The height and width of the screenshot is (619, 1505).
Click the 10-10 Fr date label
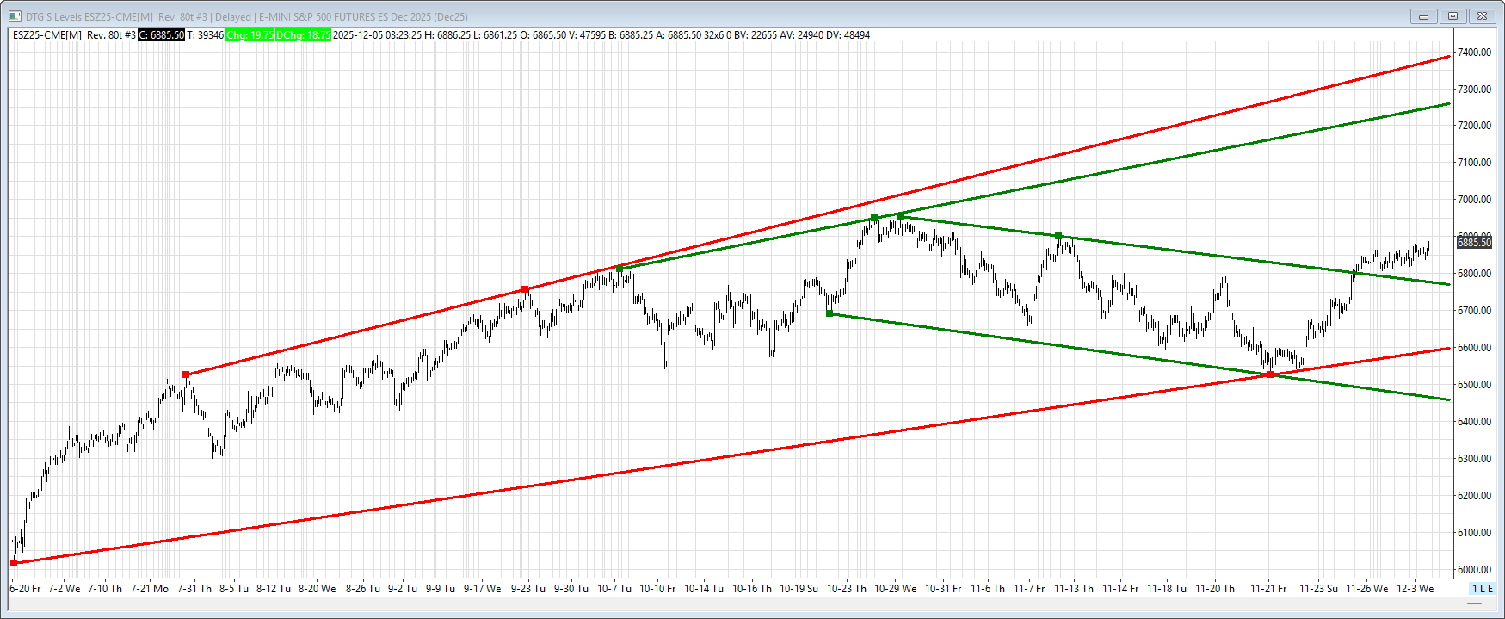657,589
